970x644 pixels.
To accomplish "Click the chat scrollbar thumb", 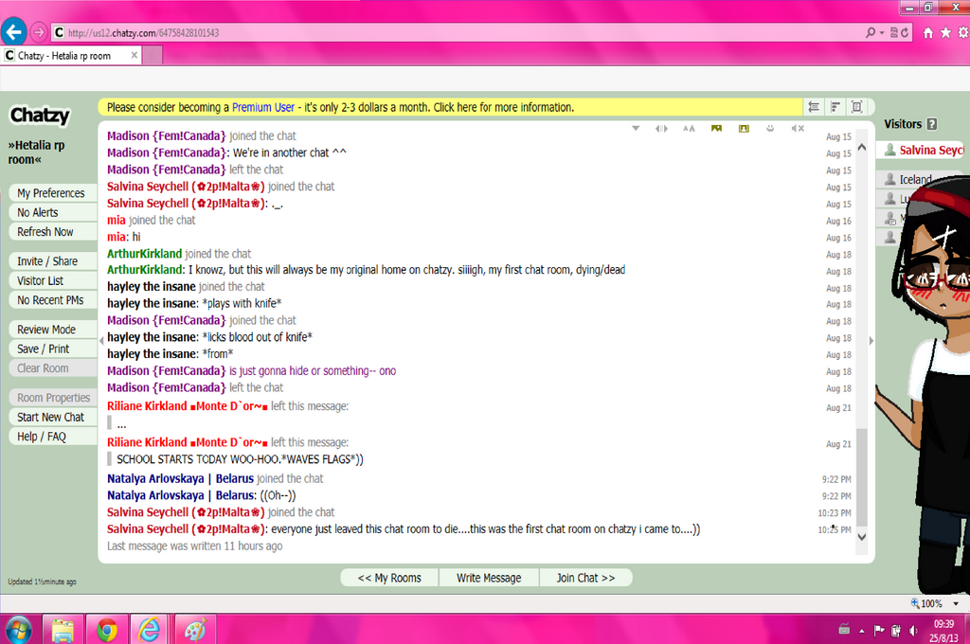I will [x=862, y=476].
